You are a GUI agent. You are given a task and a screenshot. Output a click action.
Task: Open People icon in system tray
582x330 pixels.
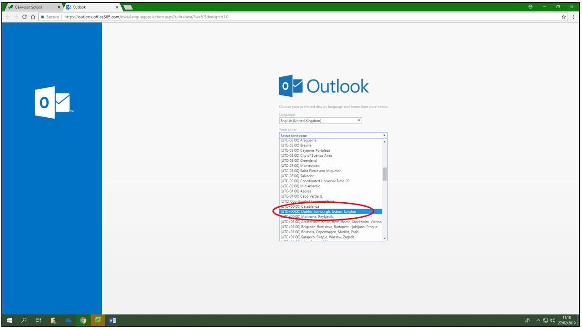[x=527, y=320]
